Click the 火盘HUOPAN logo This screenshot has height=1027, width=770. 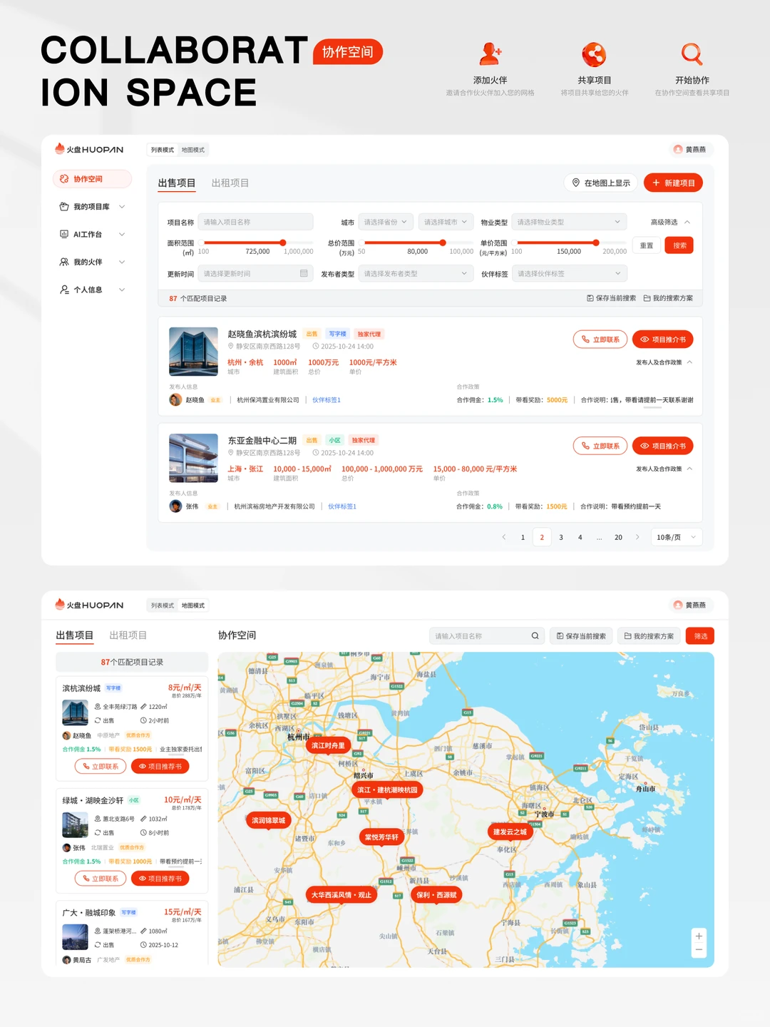click(x=89, y=150)
